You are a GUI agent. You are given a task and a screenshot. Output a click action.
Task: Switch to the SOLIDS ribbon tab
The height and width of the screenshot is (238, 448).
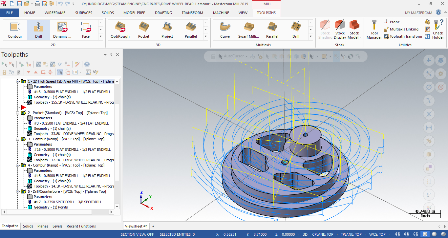(108, 13)
